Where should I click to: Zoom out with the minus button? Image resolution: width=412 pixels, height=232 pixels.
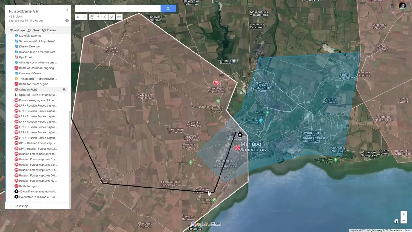click(x=404, y=220)
